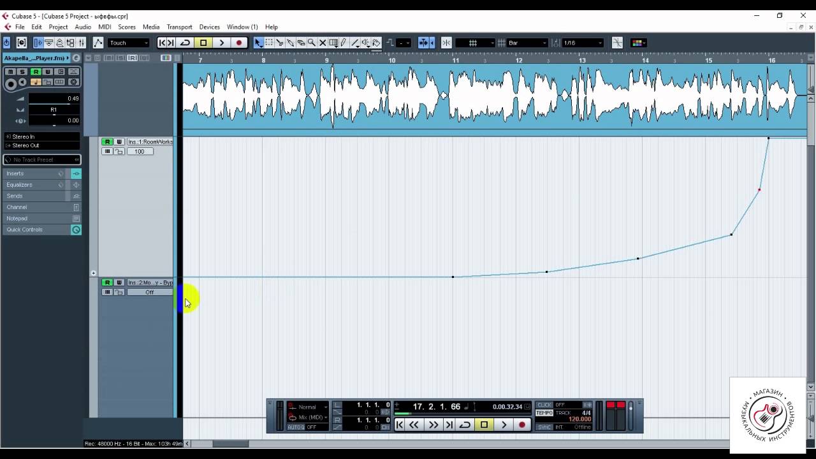Open the 1/16 quantize dropdown
This screenshot has width=816, height=459.
(583, 43)
